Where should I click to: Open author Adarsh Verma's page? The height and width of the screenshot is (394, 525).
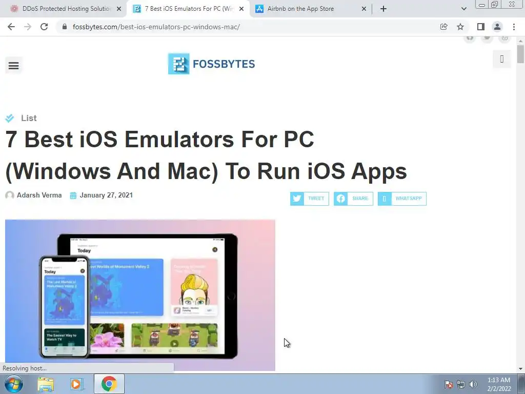[x=39, y=195]
